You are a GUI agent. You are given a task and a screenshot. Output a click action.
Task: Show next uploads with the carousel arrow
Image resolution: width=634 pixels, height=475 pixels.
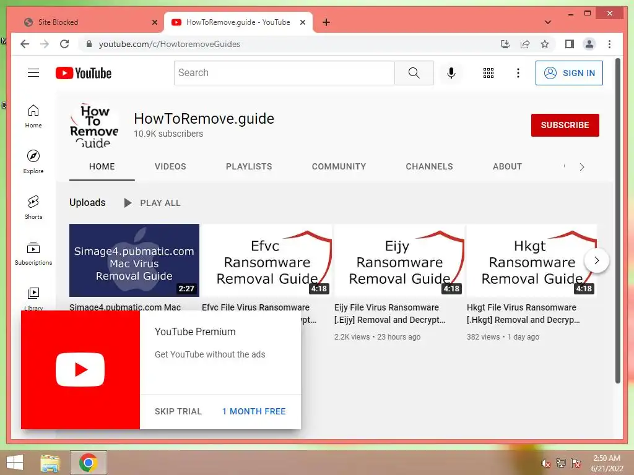pos(597,260)
